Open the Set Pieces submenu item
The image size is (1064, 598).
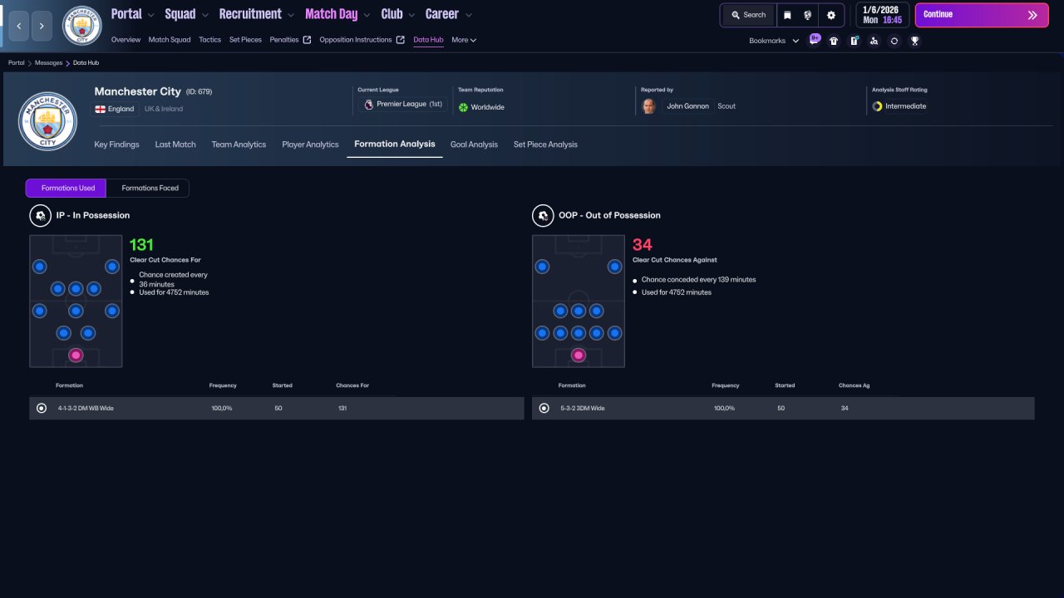[x=245, y=40]
